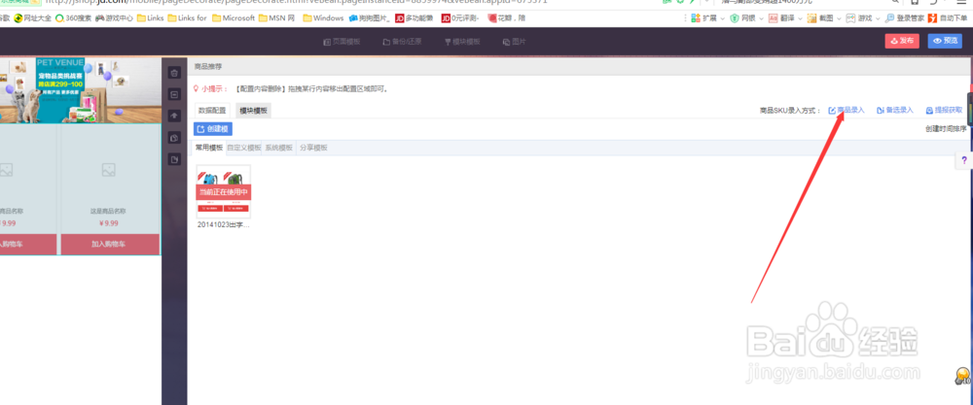Click the right product placeholder image

[x=109, y=169]
